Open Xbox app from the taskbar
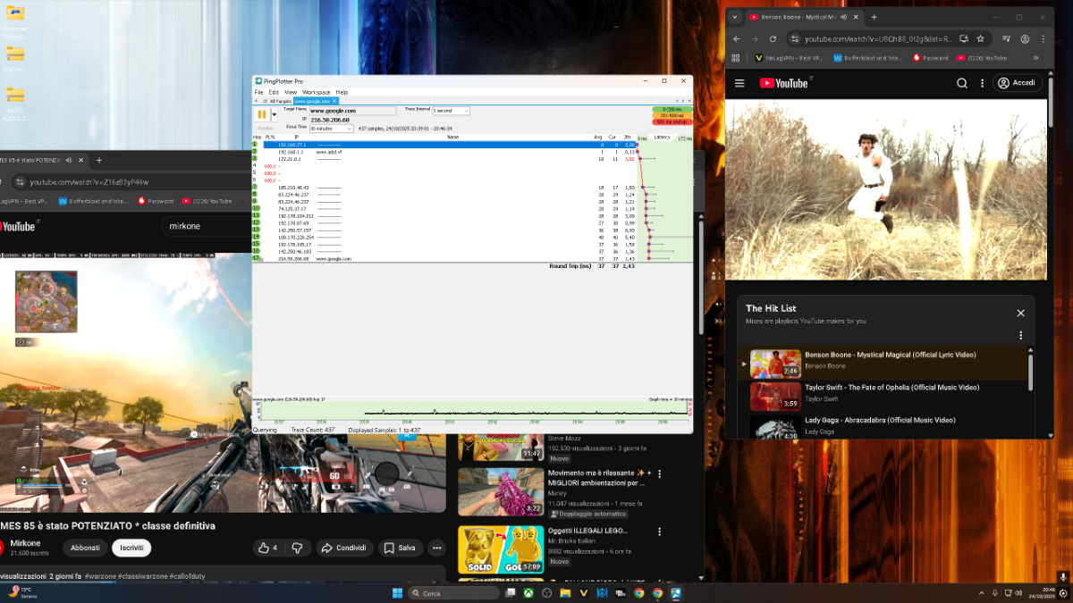The image size is (1073, 603). (530, 593)
